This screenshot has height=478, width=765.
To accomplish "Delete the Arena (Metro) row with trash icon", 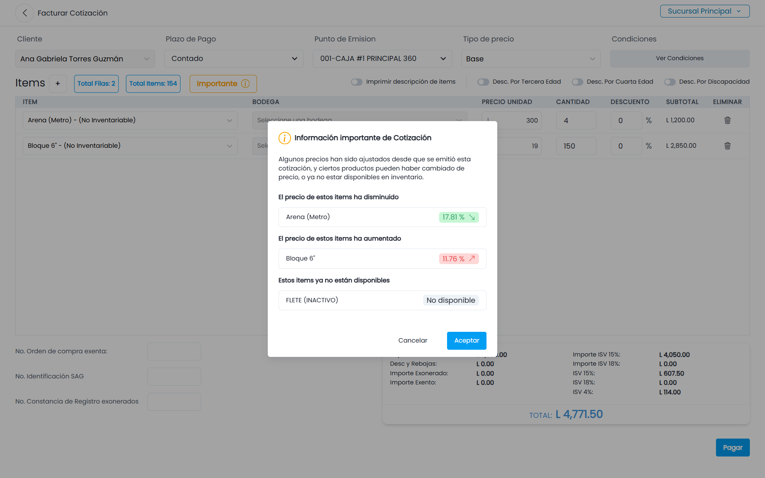I will click(x=727, y=120).
